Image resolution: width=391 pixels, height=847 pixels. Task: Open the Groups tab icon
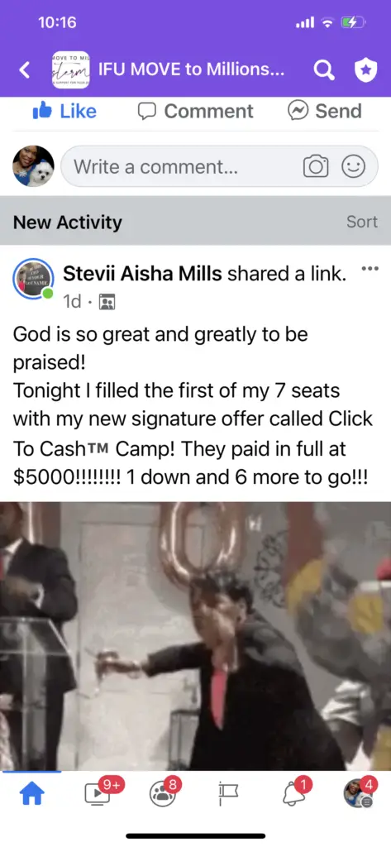coord(164,793)
